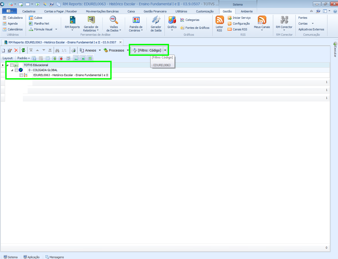Click Fontes in Comunicação group

click(x=303, y=18)
